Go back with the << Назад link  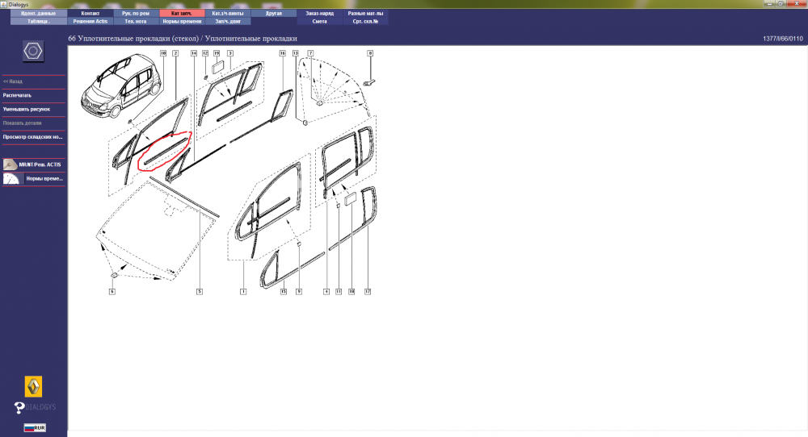13,81
